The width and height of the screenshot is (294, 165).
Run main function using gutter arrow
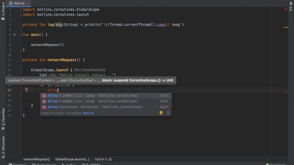[15, 35]
